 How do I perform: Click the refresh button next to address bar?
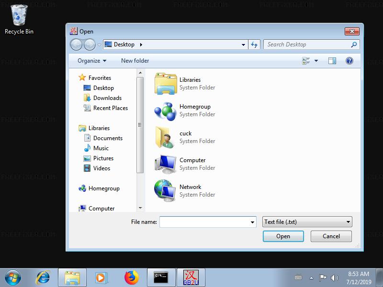pyautogui.click(x=254, y=44)
